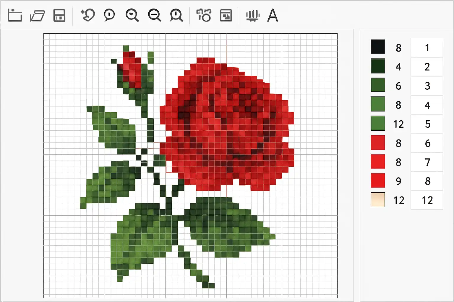This screenshot has height=302, width=454.
Task: Click the speech bubble info icon
Action: point(109,15)
